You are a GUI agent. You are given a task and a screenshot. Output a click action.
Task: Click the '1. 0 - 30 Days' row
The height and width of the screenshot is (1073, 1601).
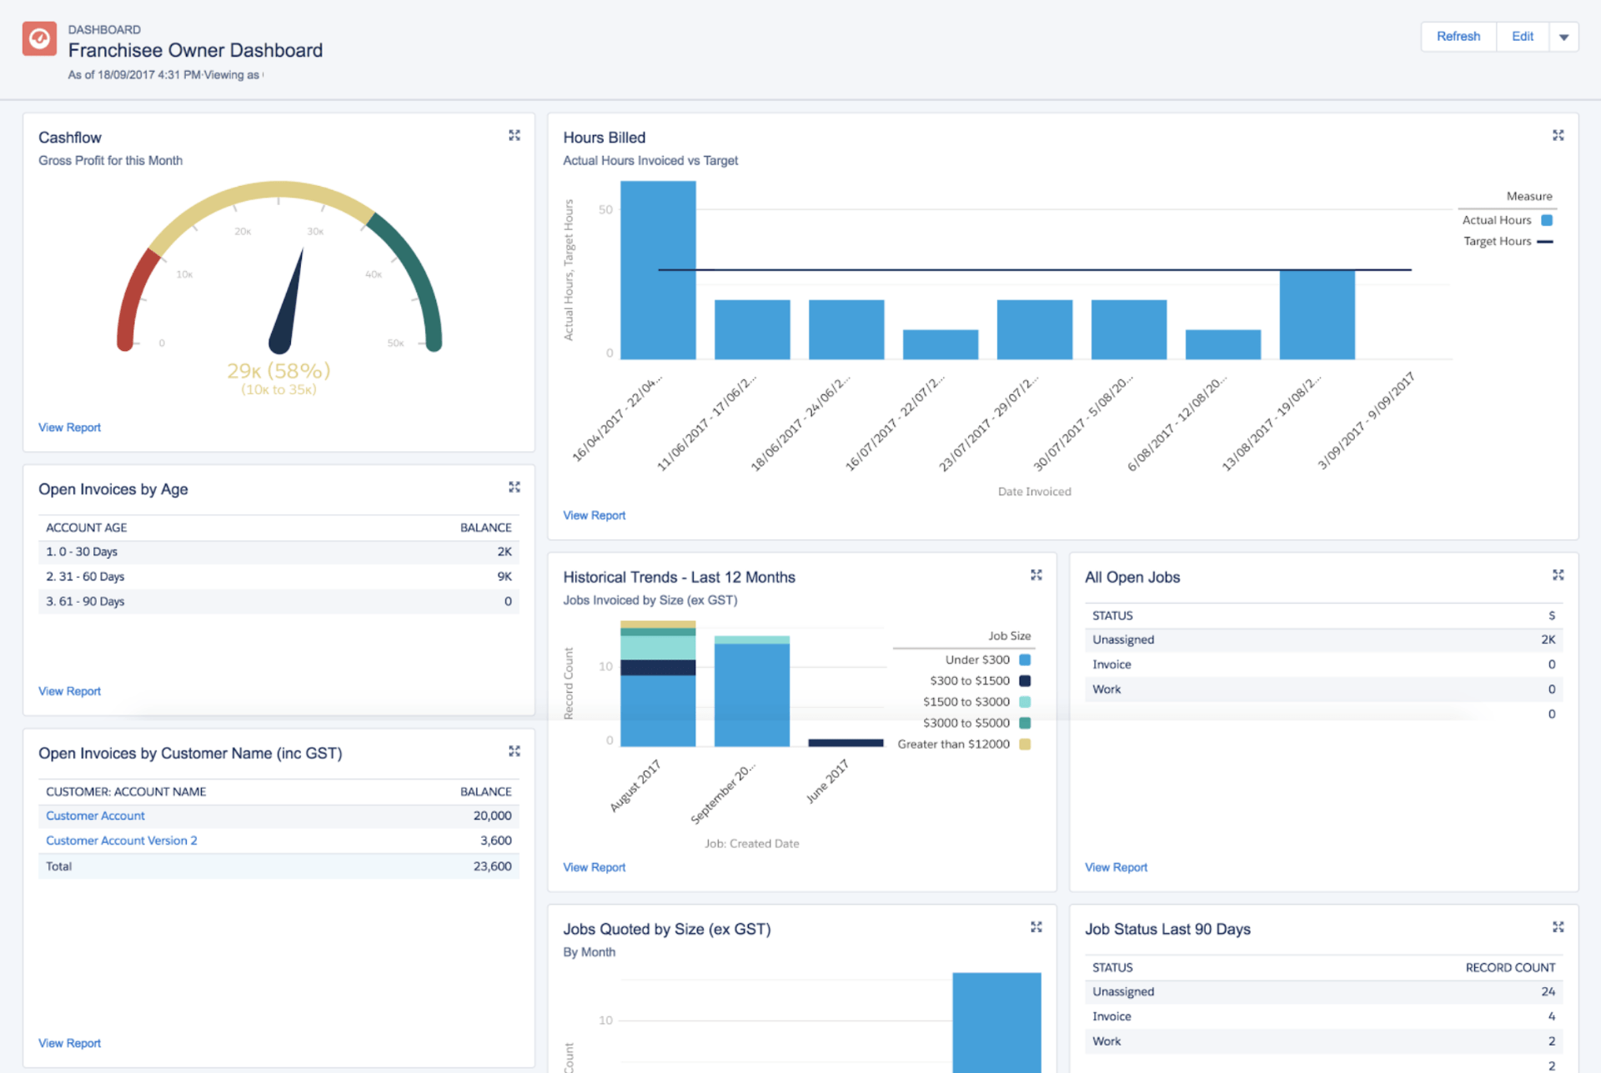[279, 552]
